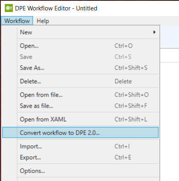Expand the New submenu arrow
179x181 pixels.
tap(154, 32)
